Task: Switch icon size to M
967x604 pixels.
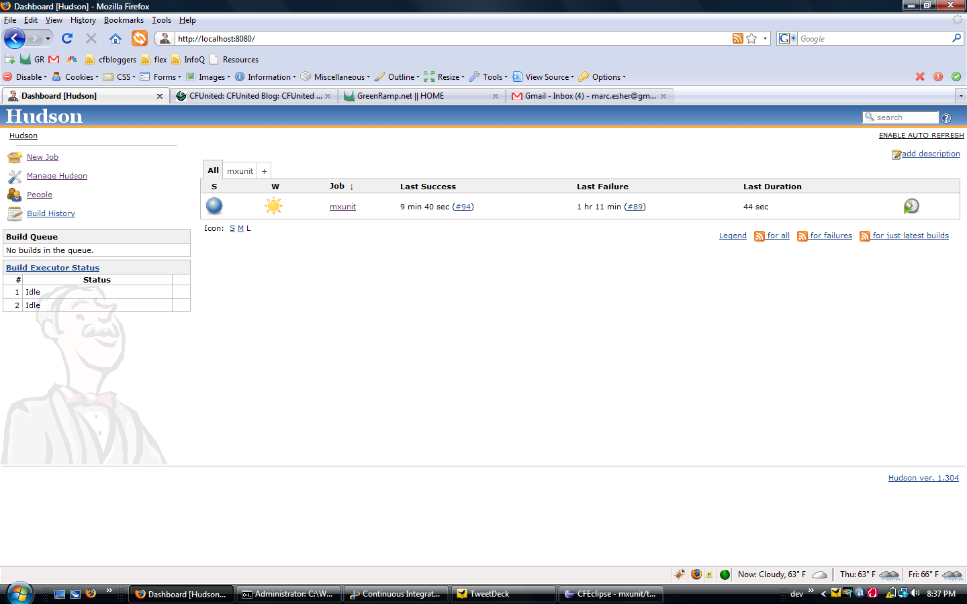Action: (x=240, y=228)
